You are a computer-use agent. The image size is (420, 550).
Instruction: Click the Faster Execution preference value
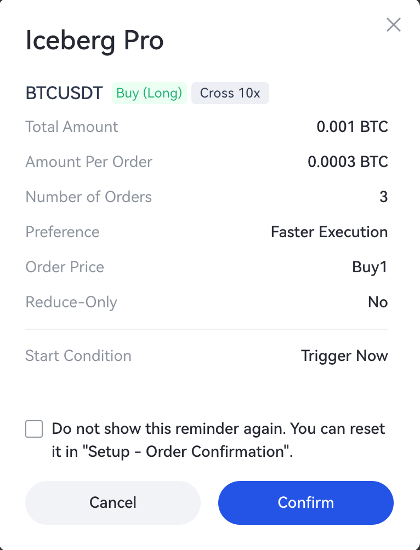[x=329, y=232]
